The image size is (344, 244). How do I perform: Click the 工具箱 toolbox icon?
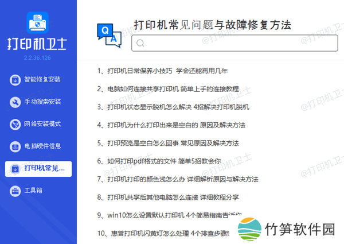[x=15, y=190]
